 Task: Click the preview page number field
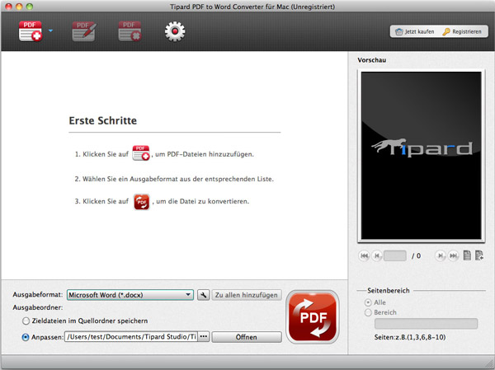pyautogui.click(x=395, y=255)
